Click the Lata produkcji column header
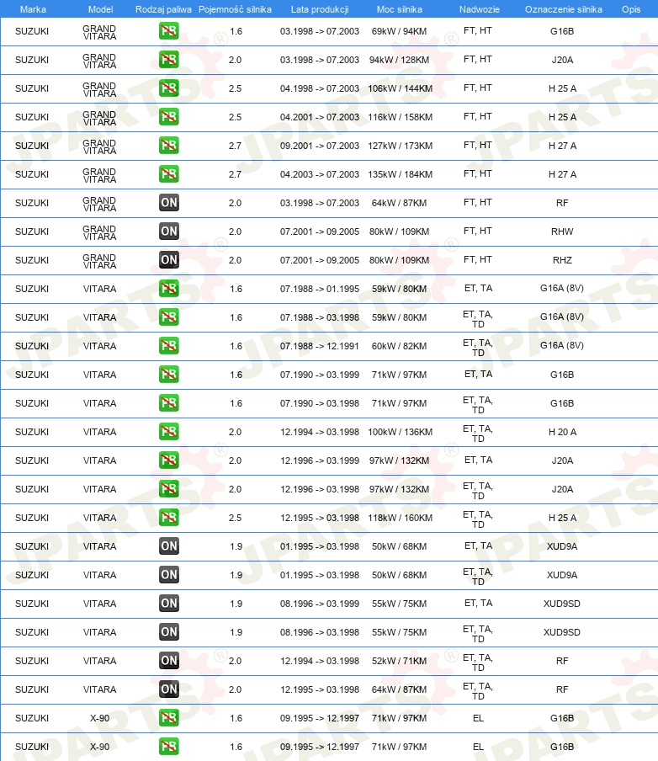 click(x=320, y=9)
